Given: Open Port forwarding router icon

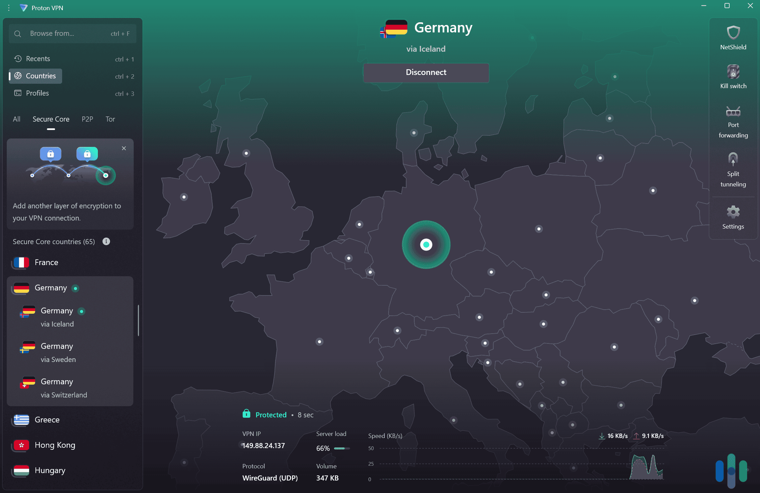Looking at the screenshot, I should click(733, 111).
